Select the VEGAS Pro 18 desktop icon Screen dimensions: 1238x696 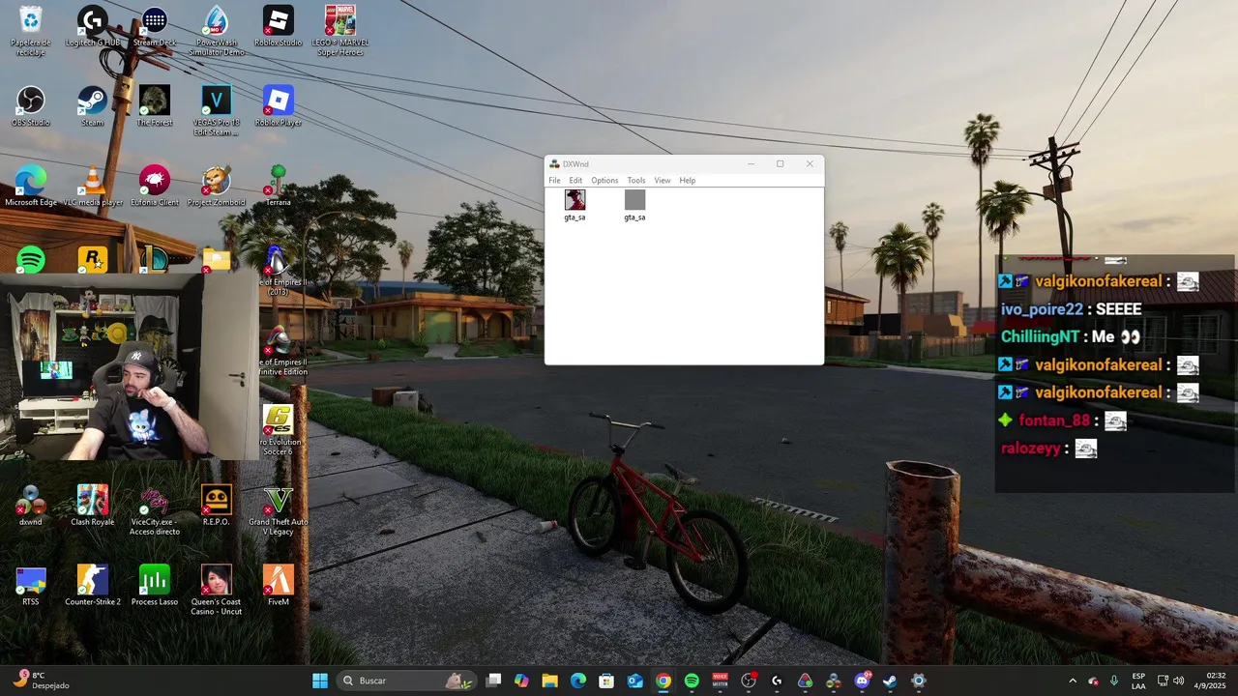217,111
